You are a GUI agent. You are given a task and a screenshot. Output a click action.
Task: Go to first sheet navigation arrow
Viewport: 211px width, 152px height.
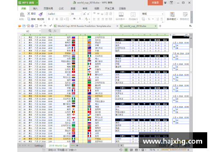click(x=20, y=146)
